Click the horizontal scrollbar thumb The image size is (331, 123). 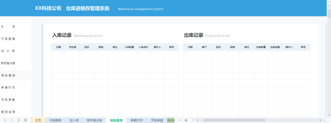tap(234, 120)
